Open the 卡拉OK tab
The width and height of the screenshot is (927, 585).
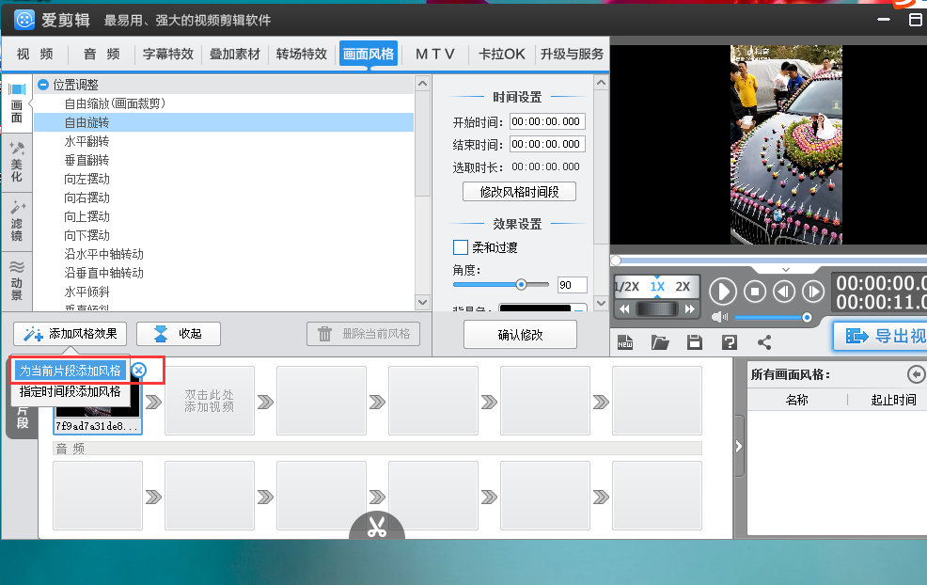pyautogui.click(x=501, y=54)
